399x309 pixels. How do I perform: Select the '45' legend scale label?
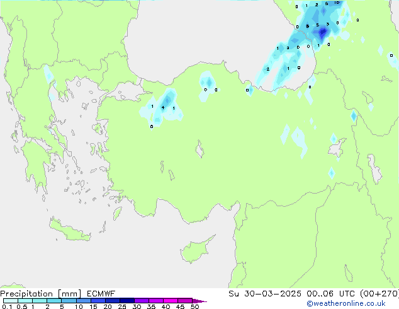click(180, 306)
